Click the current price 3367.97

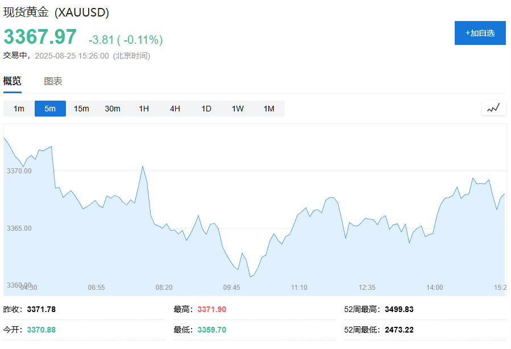tap(40, 37)
